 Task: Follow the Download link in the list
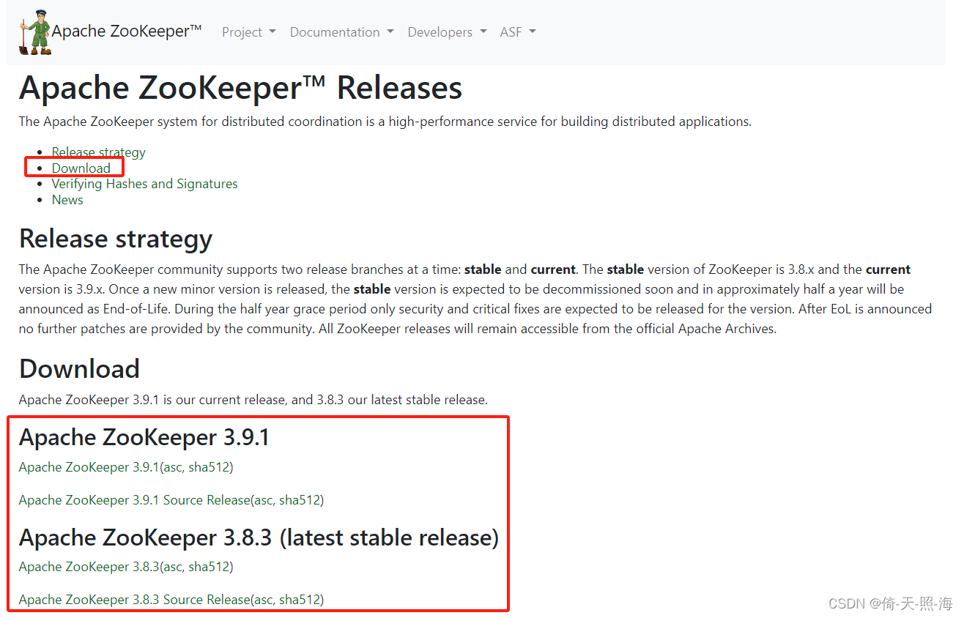pyautogui.click(x=81, y=168)
